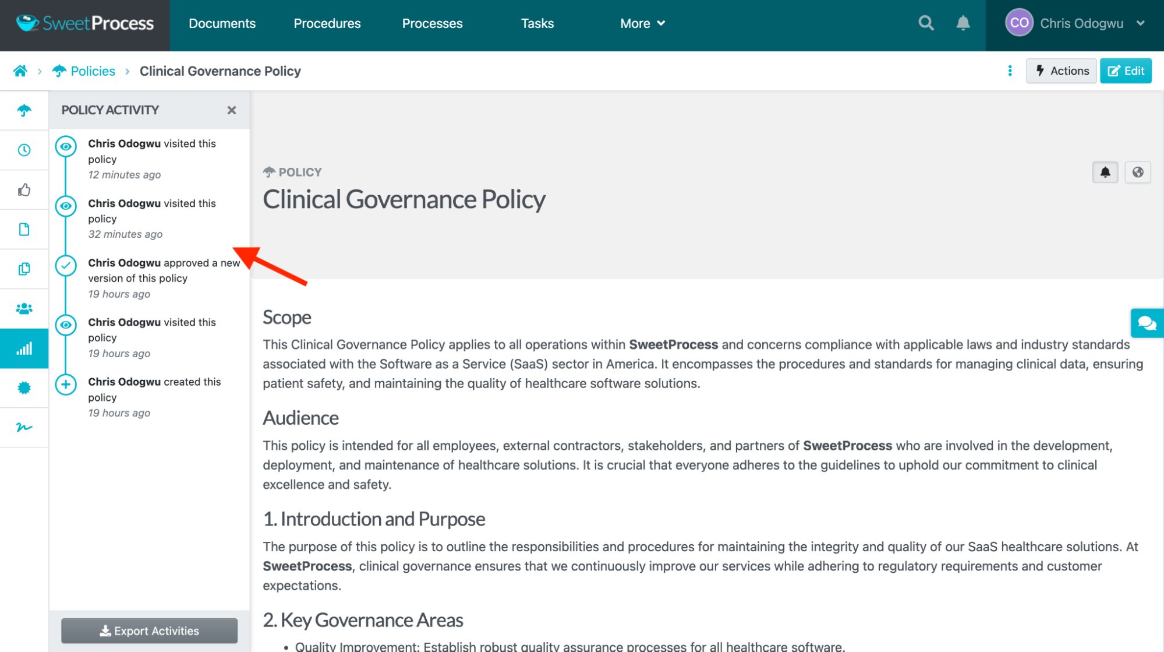Screen dimensions: 1164x652
Task: Switch to the Procedures section
Action: (327, 23)
